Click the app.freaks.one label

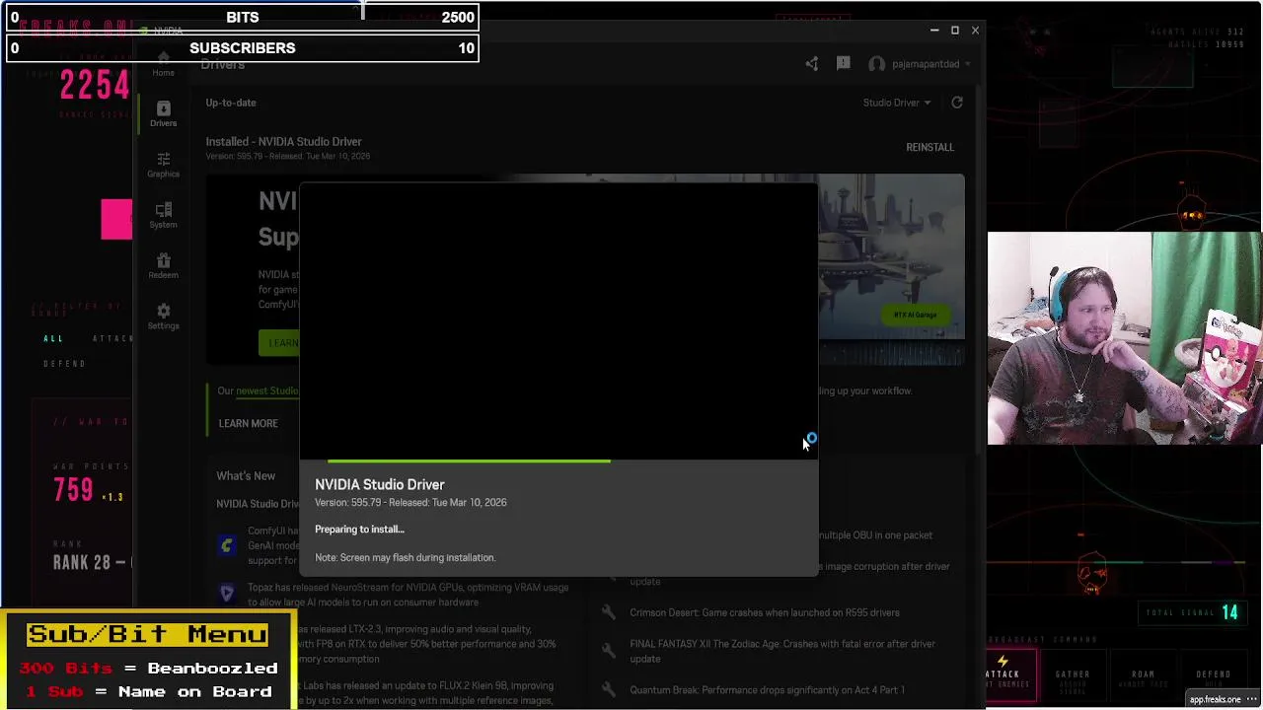click(1215, 699)
